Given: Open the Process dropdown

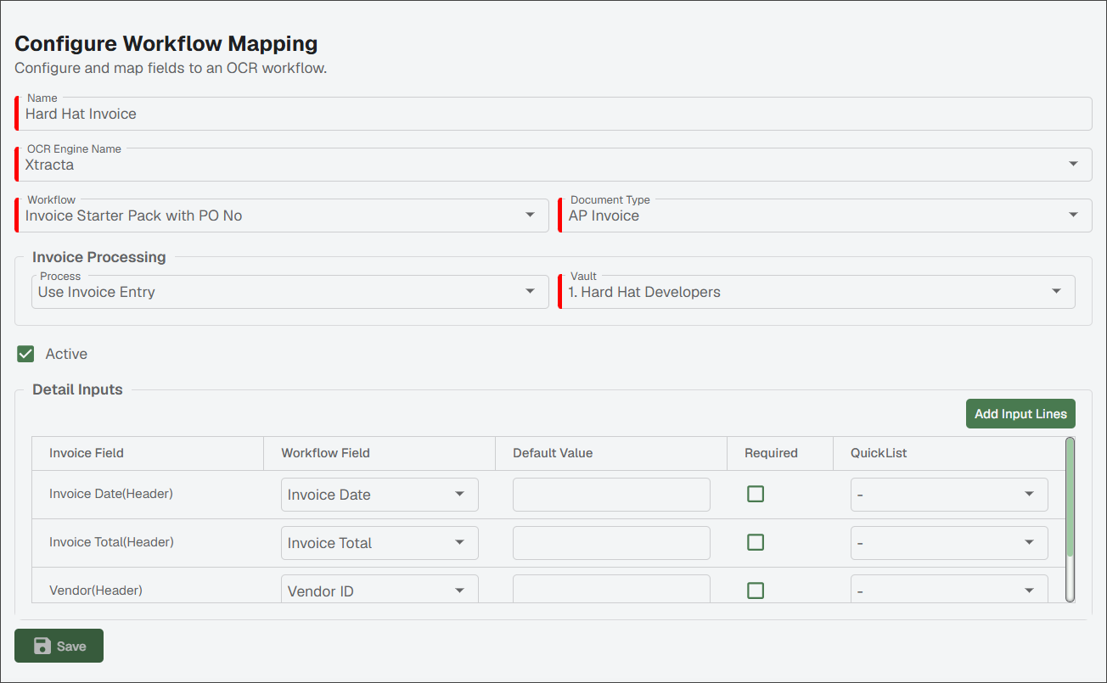Looking at the screenshot, I should click(290, 292).
